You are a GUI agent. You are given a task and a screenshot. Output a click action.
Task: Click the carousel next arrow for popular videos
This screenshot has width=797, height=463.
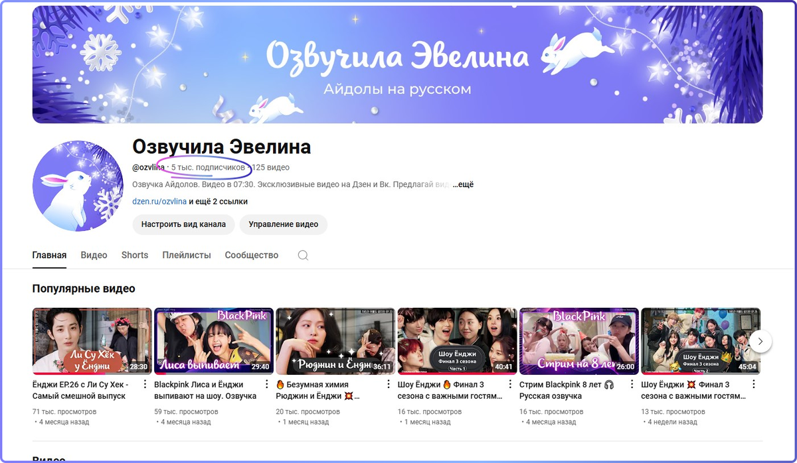(761, 340)
